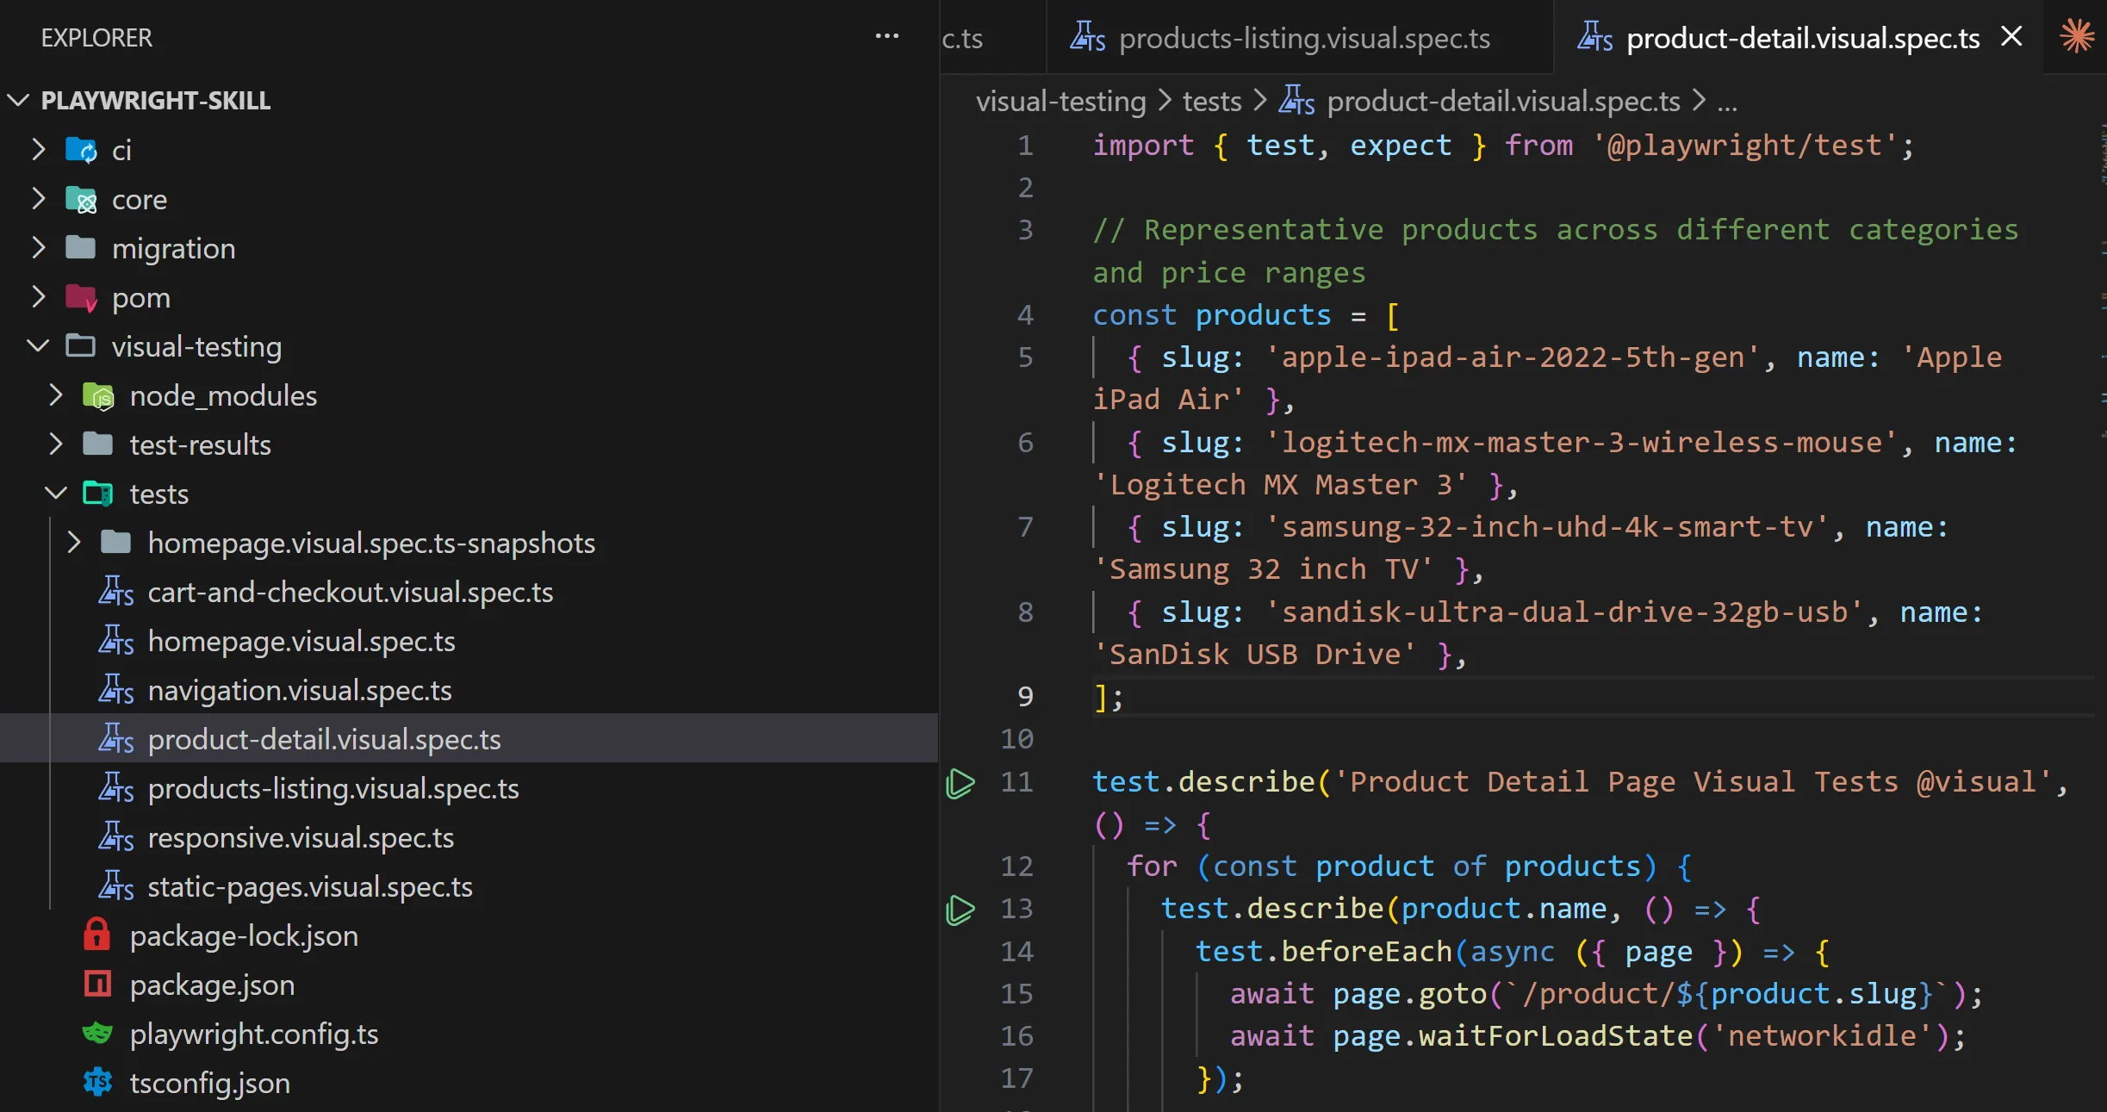Click the tests breadcrumb segment
This screenshot has height=1112, width=2107.
click(1211, 102)
